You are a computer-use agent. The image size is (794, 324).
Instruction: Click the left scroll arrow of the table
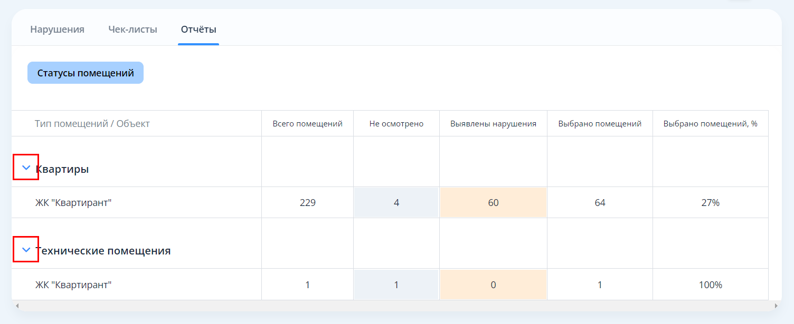(17, 306)
